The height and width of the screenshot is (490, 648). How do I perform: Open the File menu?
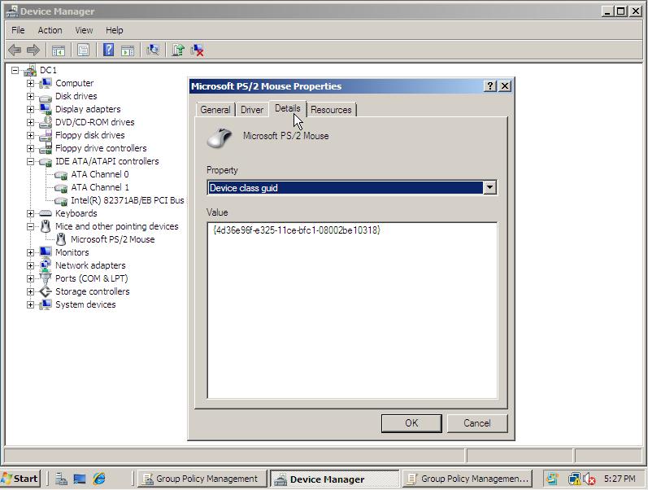coord(18,30)
